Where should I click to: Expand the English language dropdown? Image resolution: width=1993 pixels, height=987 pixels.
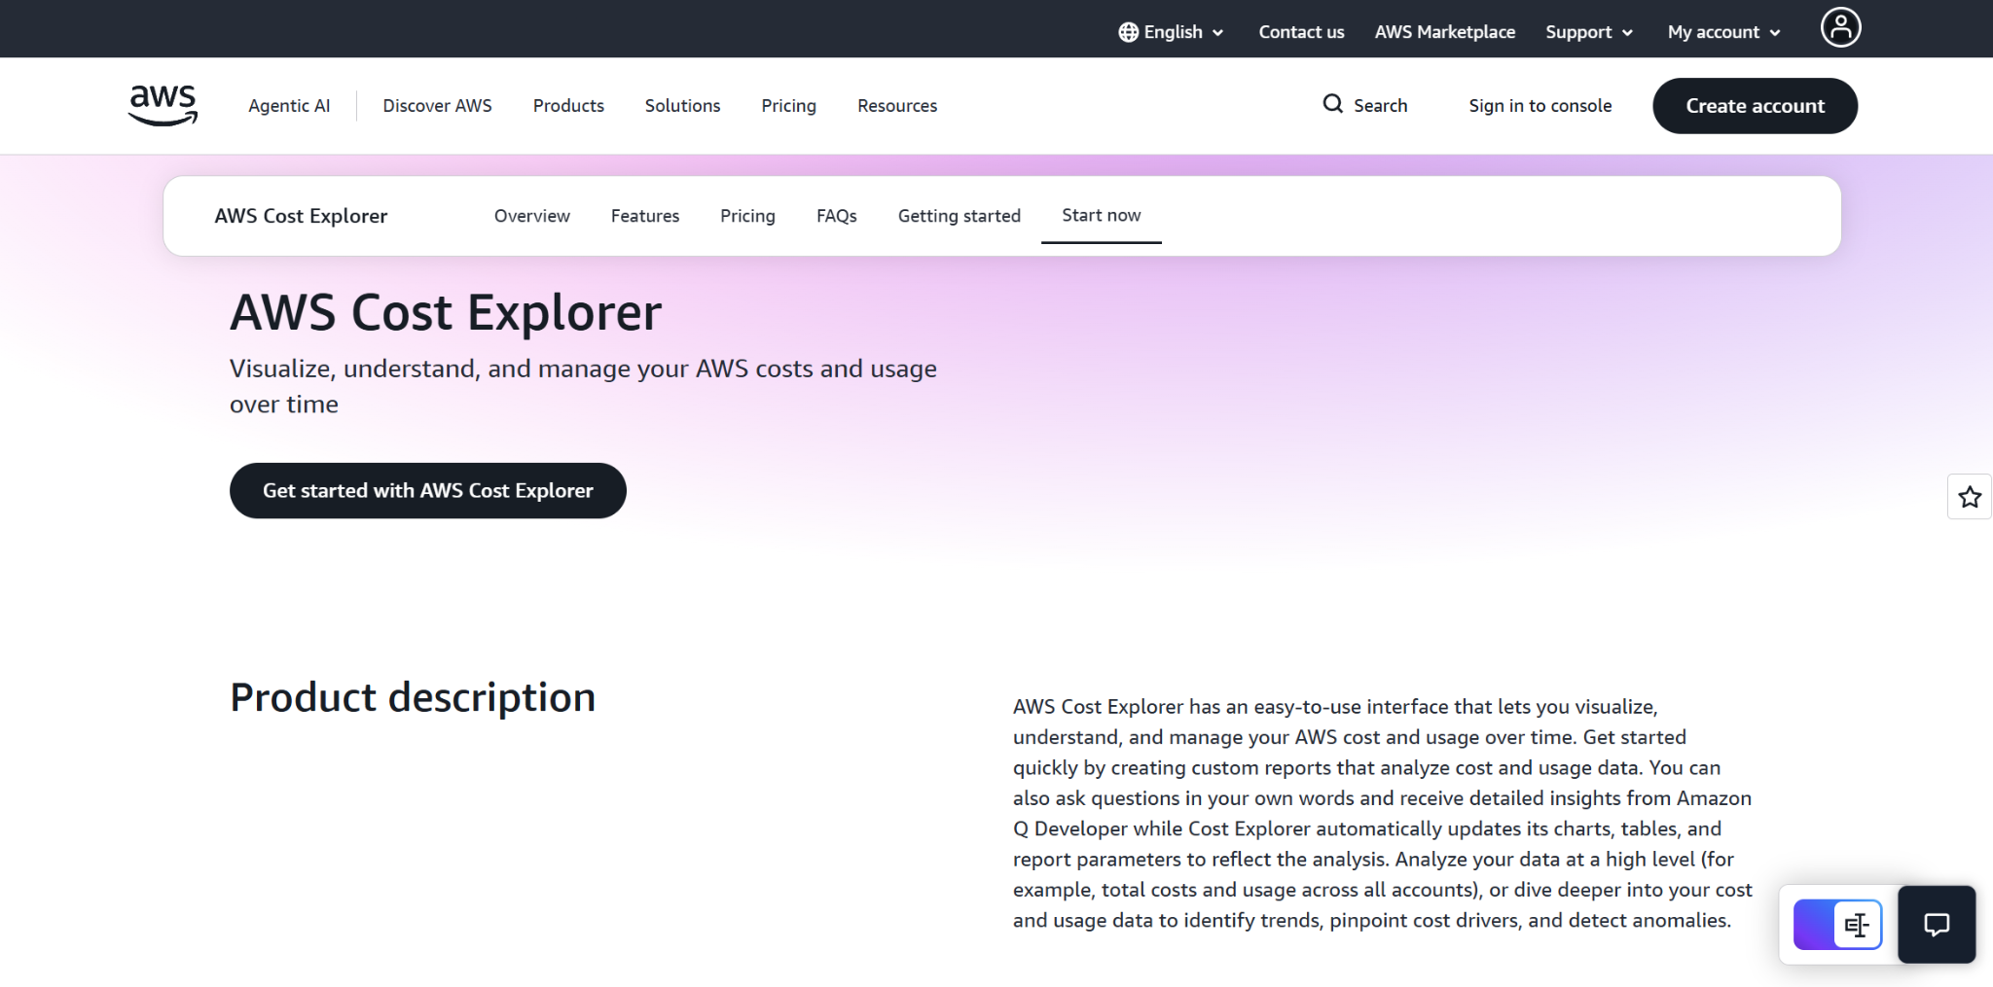click(1171, 32)
